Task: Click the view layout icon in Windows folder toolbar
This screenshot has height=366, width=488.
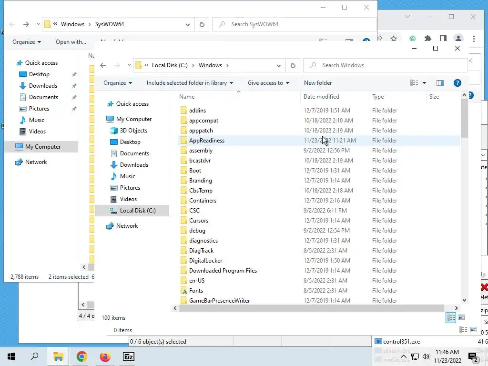Action: [414, 83]
